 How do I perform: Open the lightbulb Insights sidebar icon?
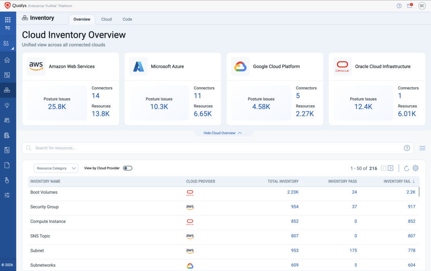coord(7,105)
